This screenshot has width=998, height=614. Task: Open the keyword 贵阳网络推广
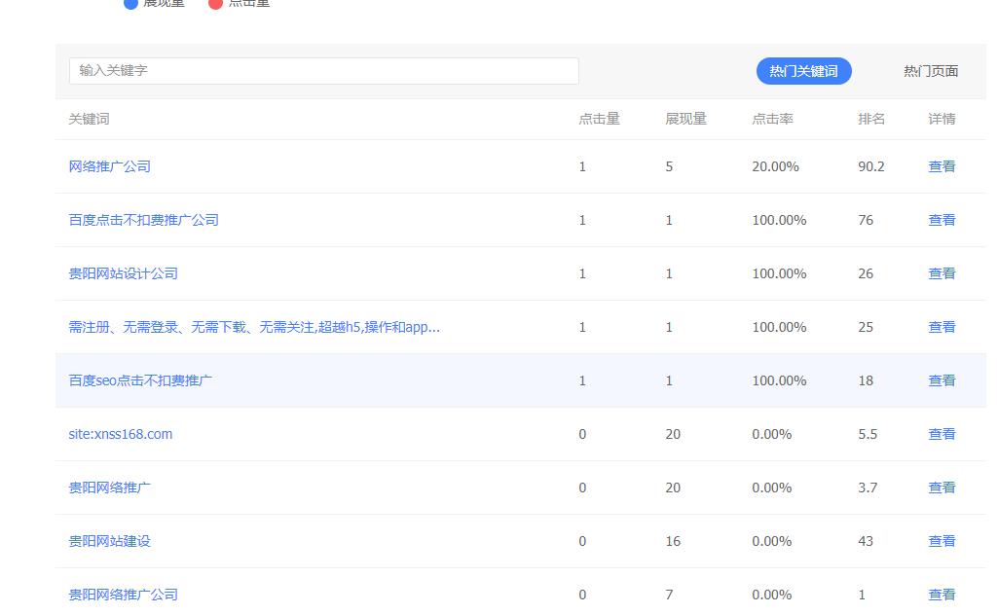pos(110,488)
